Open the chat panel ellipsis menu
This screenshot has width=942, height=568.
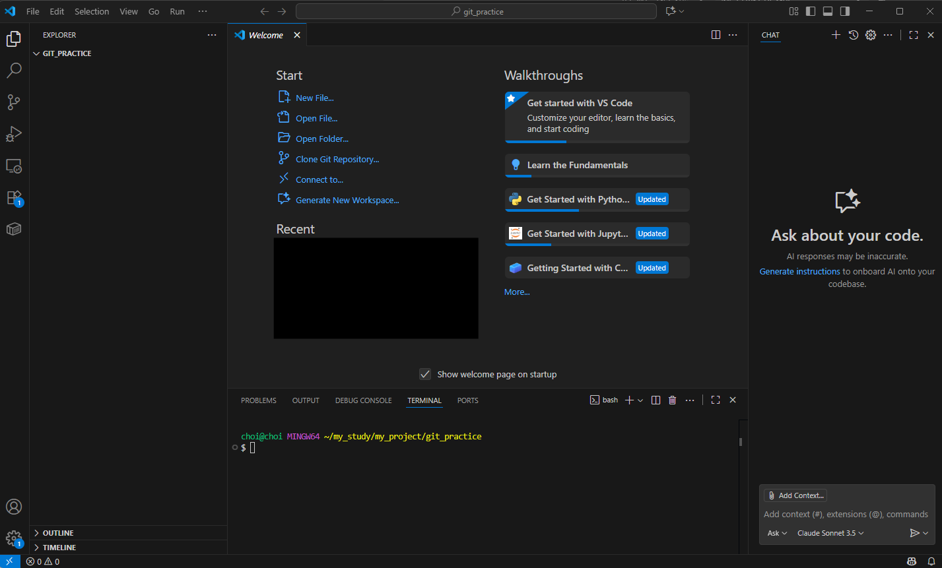[888, 35]
